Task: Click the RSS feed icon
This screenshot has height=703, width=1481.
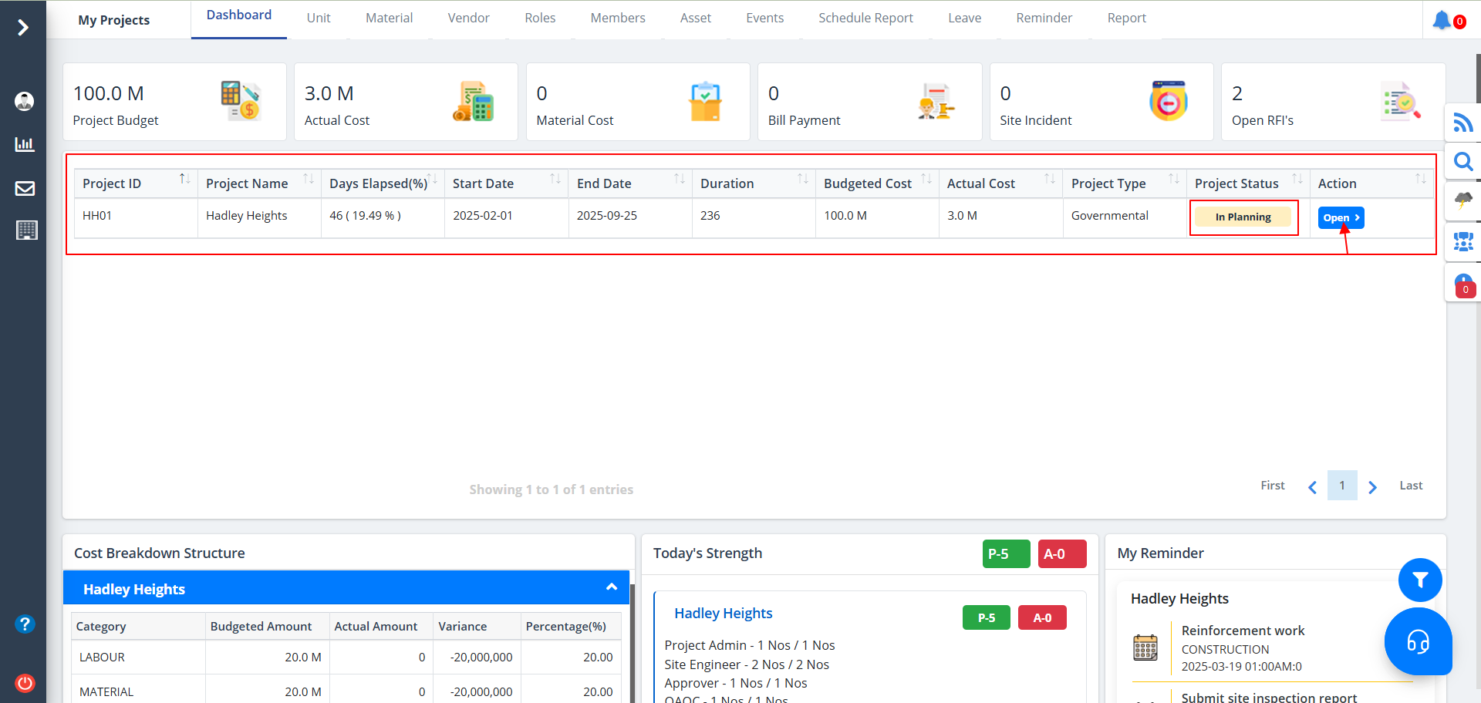Action: tap(1462, 123)
